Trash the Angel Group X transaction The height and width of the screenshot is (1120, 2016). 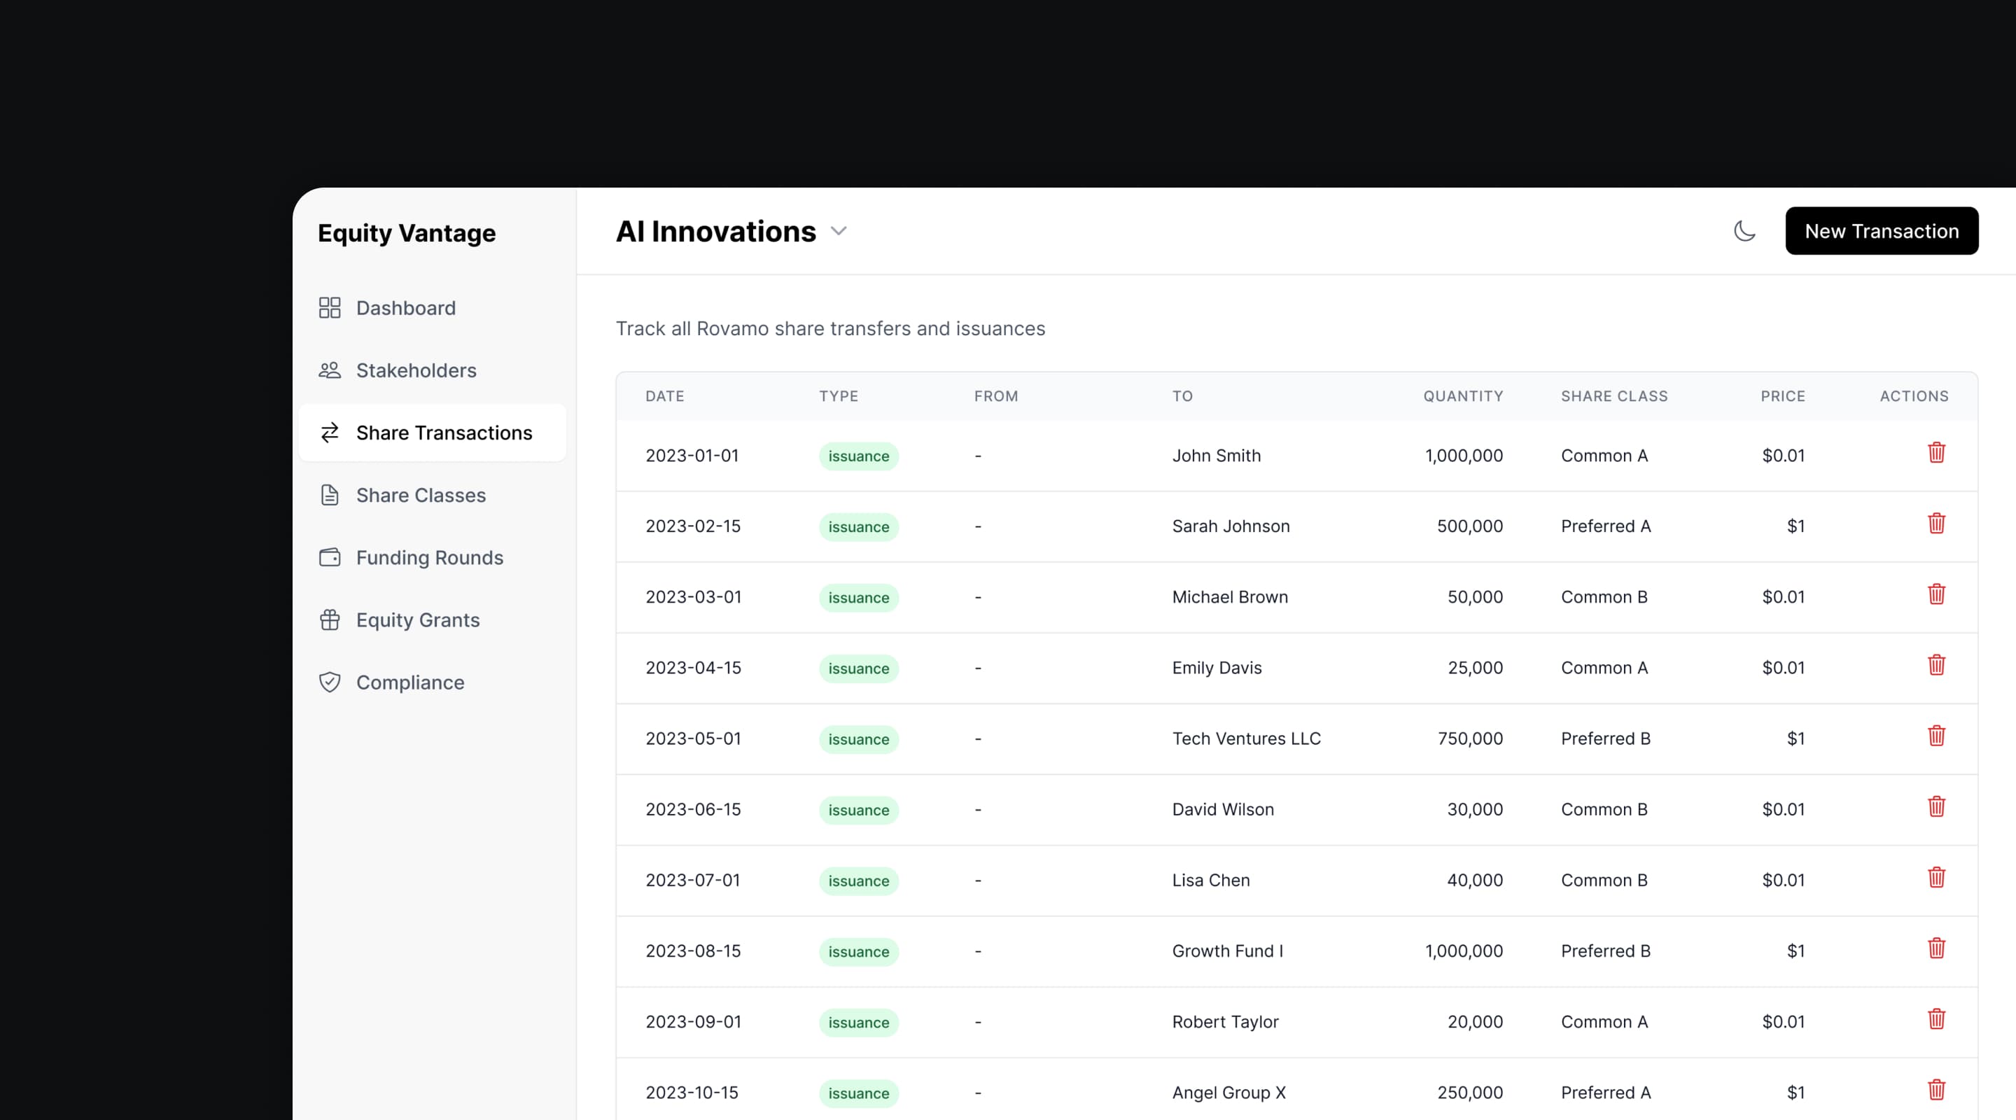[x=1936, y=1089]
